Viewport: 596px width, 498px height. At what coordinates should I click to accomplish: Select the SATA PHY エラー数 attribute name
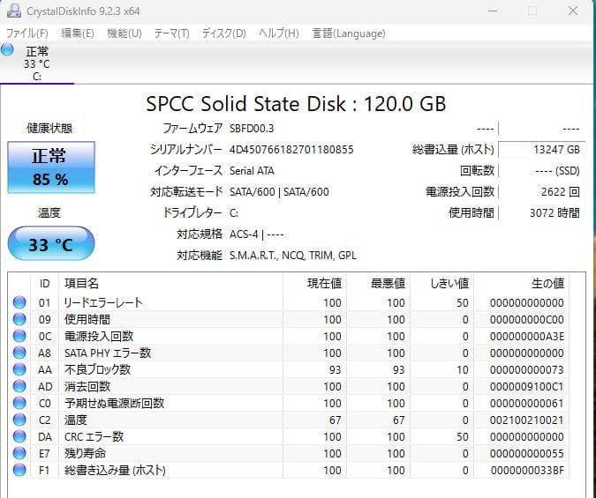pos(108,353)
